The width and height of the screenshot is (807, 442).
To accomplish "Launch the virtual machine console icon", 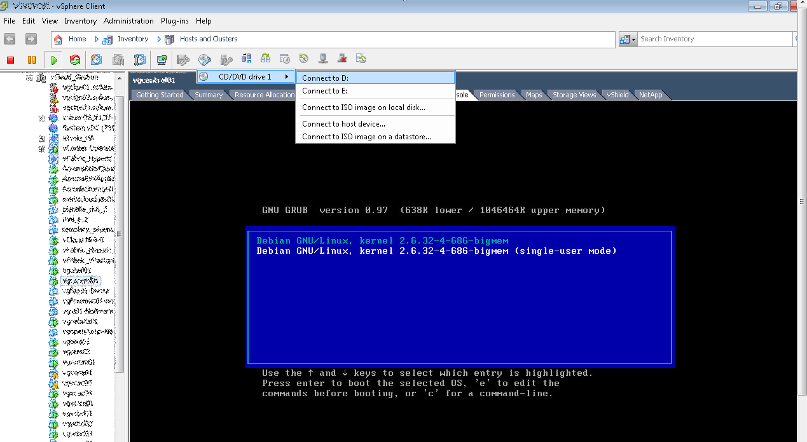I will click(162, 60).
